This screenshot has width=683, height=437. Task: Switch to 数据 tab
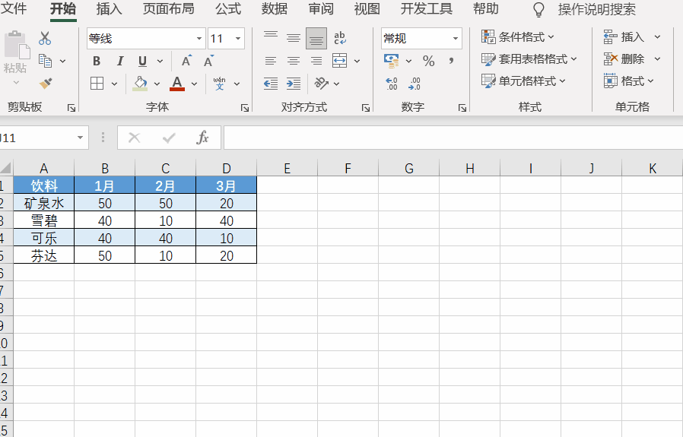[x=274, y=8]
